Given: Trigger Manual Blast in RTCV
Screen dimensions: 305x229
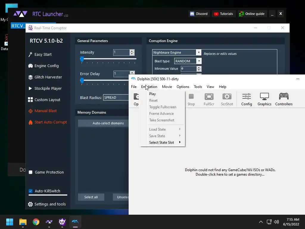Looking at the screenshot, I should click(43, 111).
